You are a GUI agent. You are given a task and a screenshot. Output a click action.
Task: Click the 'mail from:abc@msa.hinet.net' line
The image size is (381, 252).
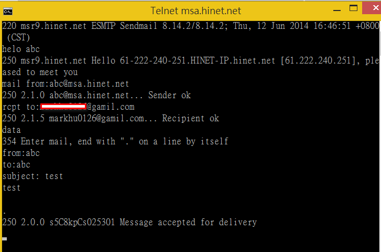[x=66, y=84]
